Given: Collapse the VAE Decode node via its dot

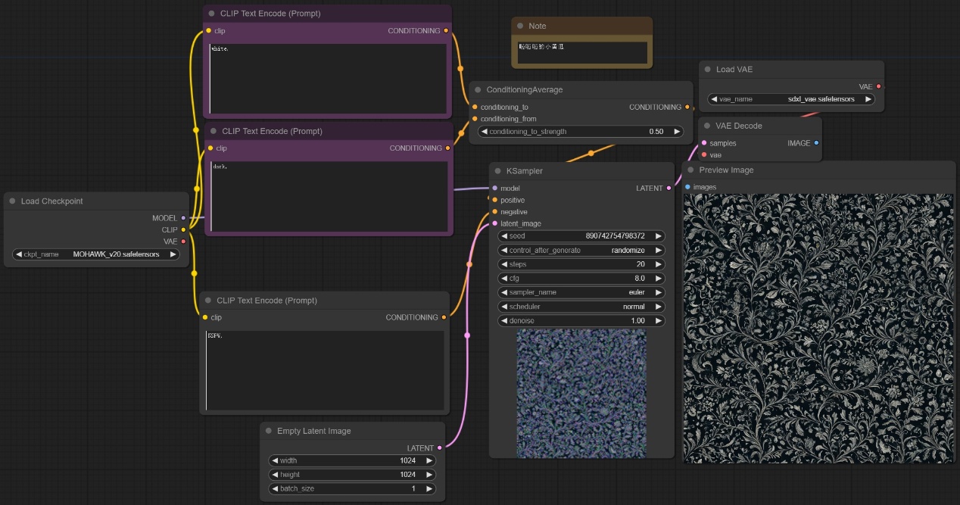Looking at the screenshot, I should tap(706, 126).
